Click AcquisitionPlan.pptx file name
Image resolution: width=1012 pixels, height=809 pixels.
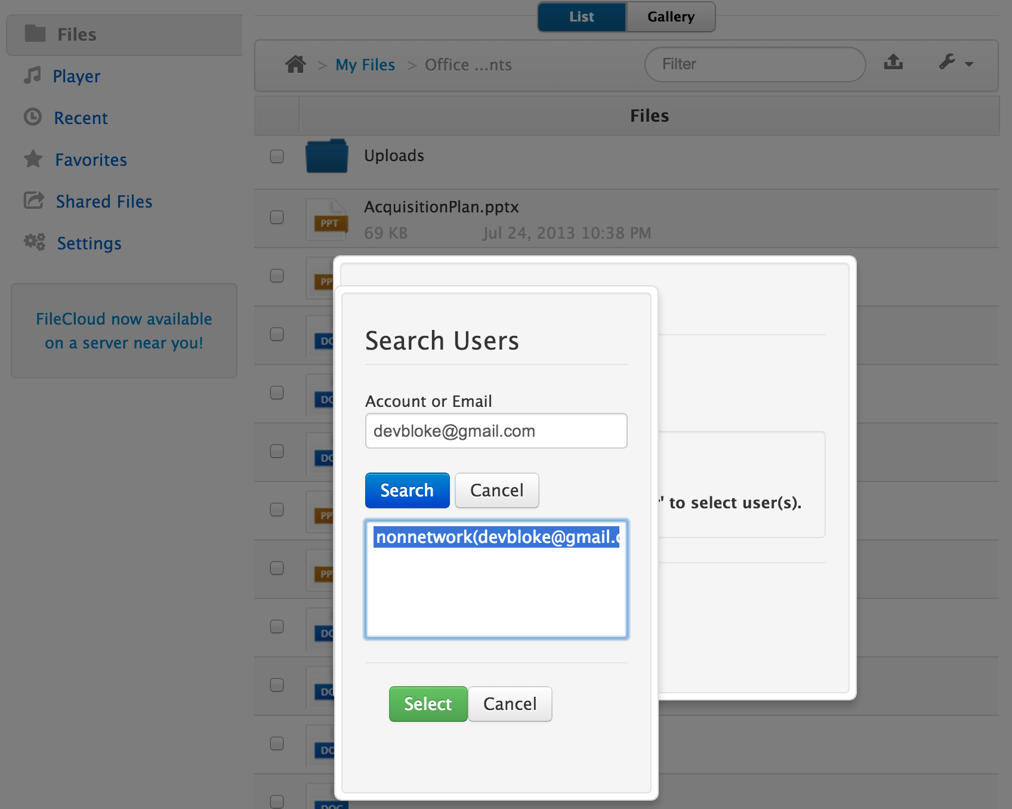pos(441,207)
